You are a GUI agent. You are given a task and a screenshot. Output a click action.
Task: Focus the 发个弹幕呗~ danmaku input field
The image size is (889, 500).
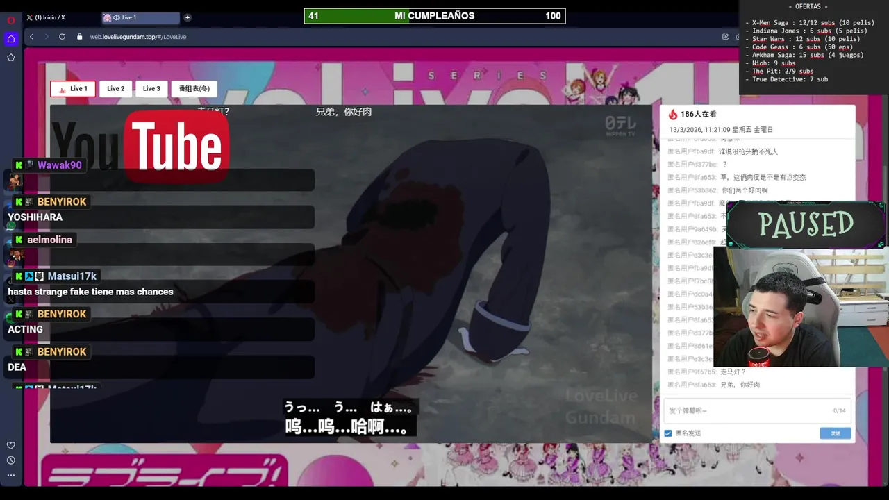pos(757,410)
